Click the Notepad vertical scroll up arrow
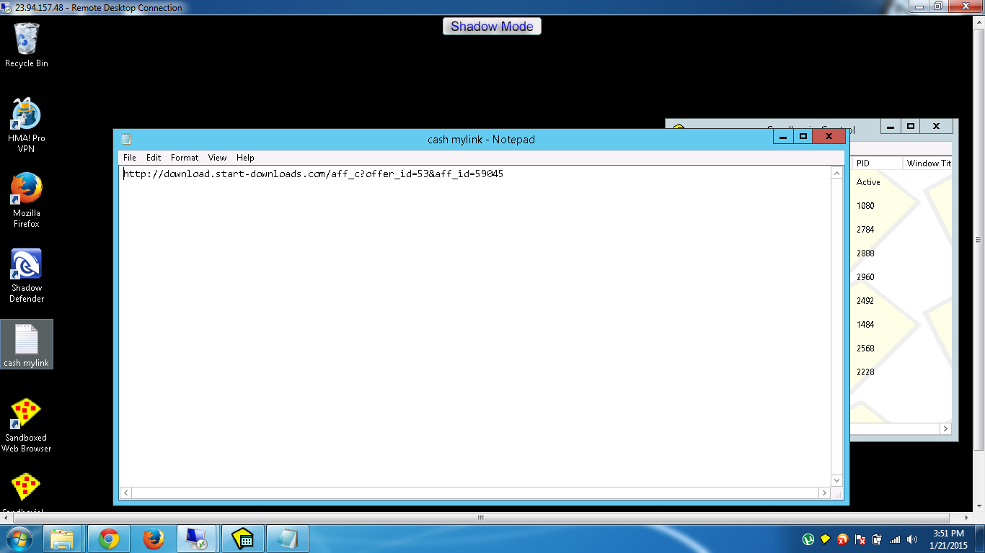This screenshot has height=553, width=985. coord(836,174)
